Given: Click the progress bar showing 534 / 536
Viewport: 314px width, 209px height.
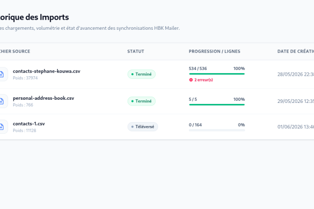Looking at the screenshot, I should click(217, 74).
